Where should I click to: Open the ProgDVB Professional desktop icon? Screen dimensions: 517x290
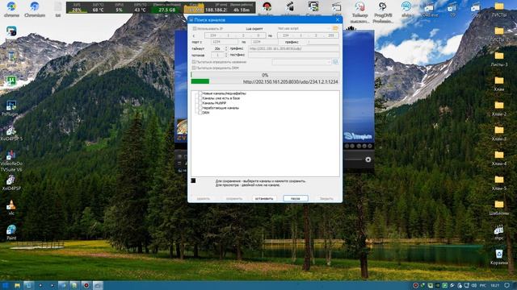point(383,11)
